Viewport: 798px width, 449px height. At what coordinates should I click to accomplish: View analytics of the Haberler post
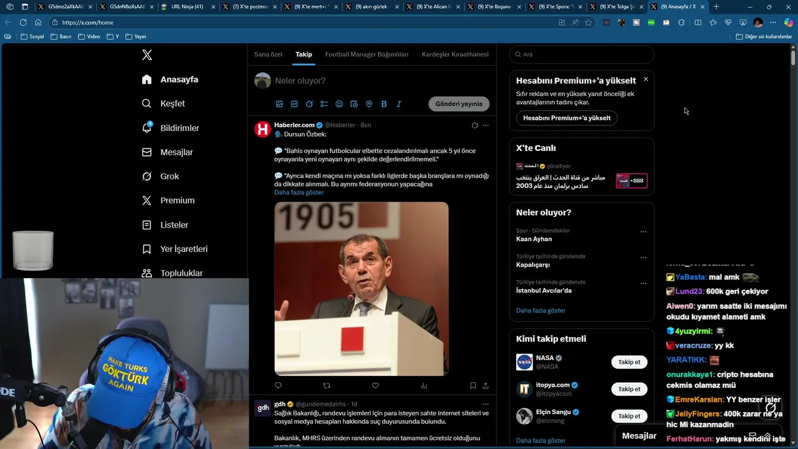coord(424,385)
